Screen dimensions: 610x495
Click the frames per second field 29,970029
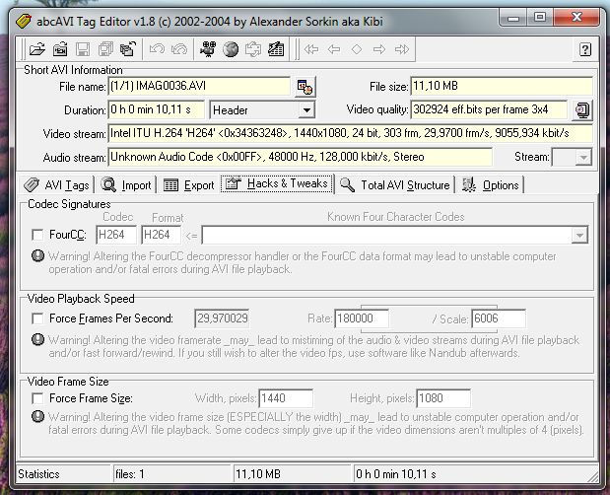click(x=222, y=318)
